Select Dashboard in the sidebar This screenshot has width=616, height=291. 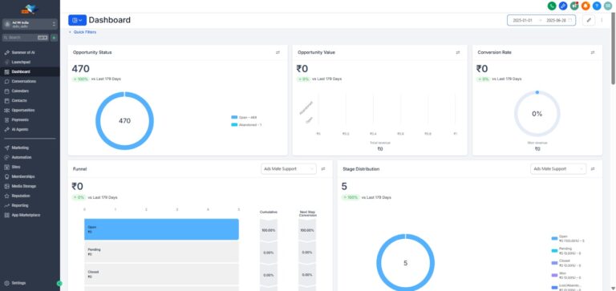coord(30,72)
